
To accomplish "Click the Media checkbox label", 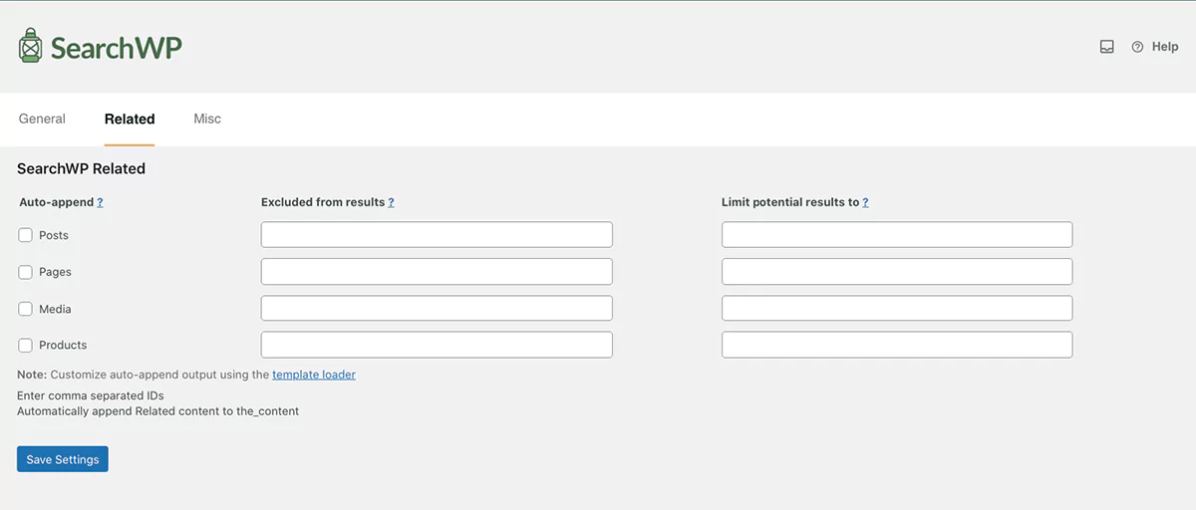I will point(55,309).
